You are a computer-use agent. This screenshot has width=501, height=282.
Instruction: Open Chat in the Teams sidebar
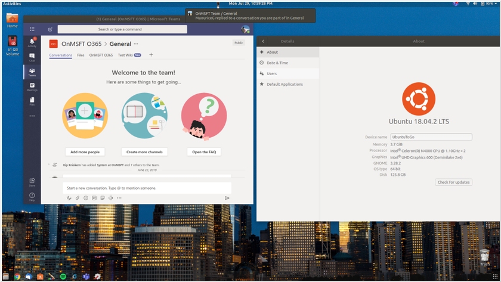32,57
